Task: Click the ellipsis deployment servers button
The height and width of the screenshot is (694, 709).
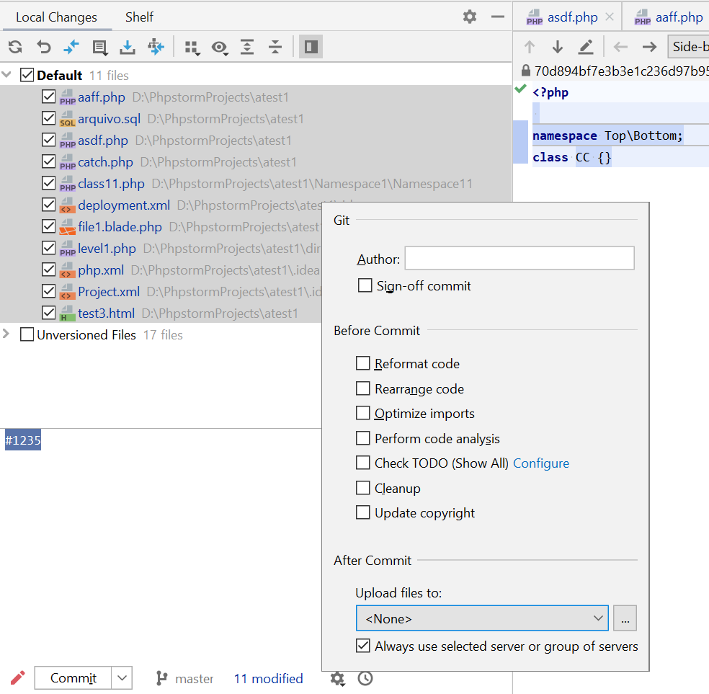Action: coord(625,618)
